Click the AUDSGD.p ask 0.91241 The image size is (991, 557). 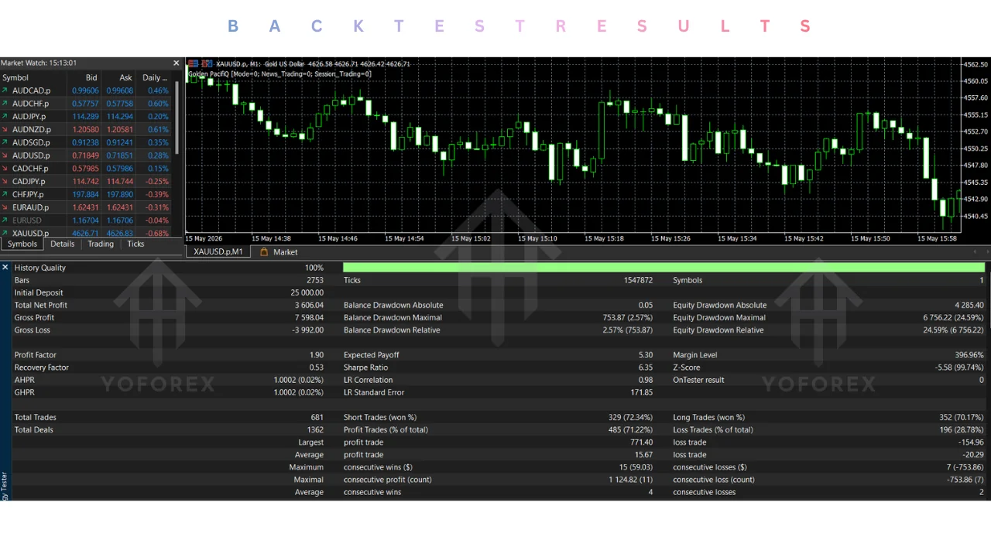click(x=119, y=142)
